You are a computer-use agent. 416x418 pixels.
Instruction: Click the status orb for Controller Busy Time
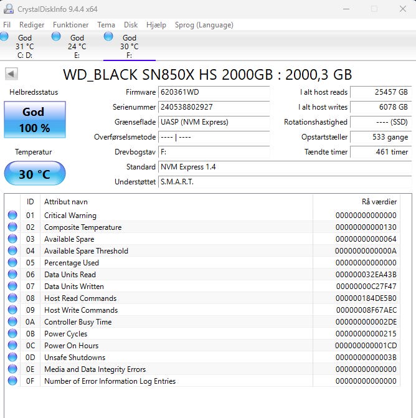pyautogui.click(x=12, y=321)
